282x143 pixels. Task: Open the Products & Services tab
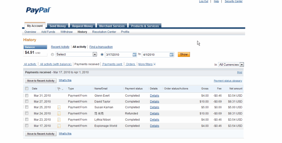point(145,26)
